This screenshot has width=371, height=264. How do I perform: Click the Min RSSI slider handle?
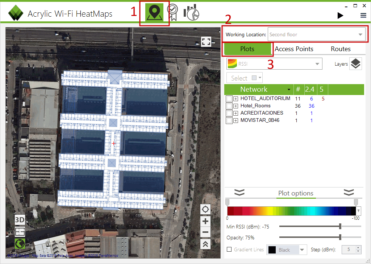340,226
